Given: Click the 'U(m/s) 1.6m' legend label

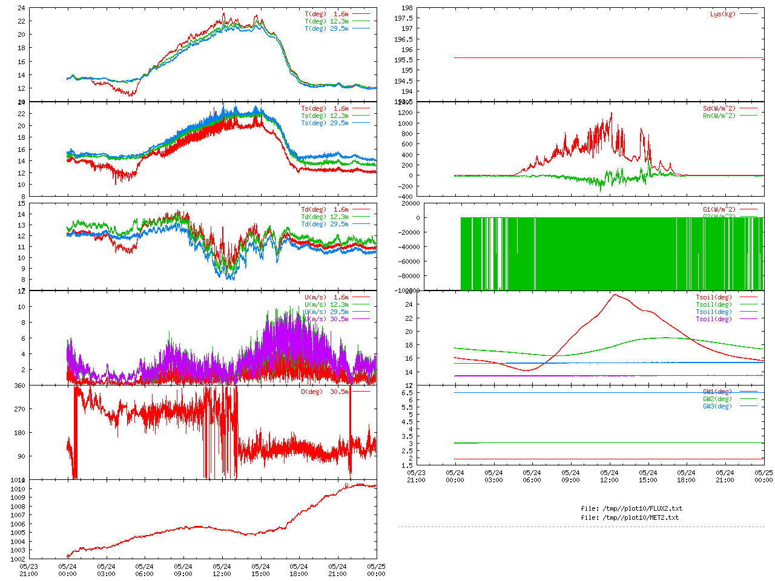Looking at the screenshot, I should [327, 297].
